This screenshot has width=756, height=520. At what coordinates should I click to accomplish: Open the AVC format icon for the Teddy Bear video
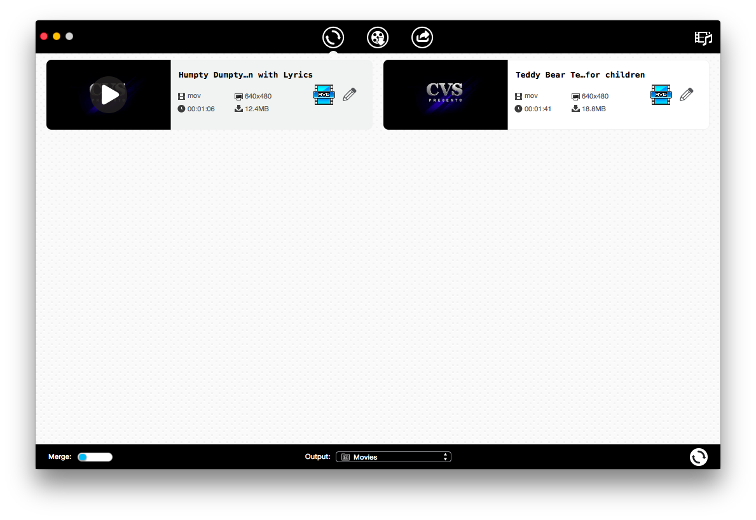(x=661, y=95)
